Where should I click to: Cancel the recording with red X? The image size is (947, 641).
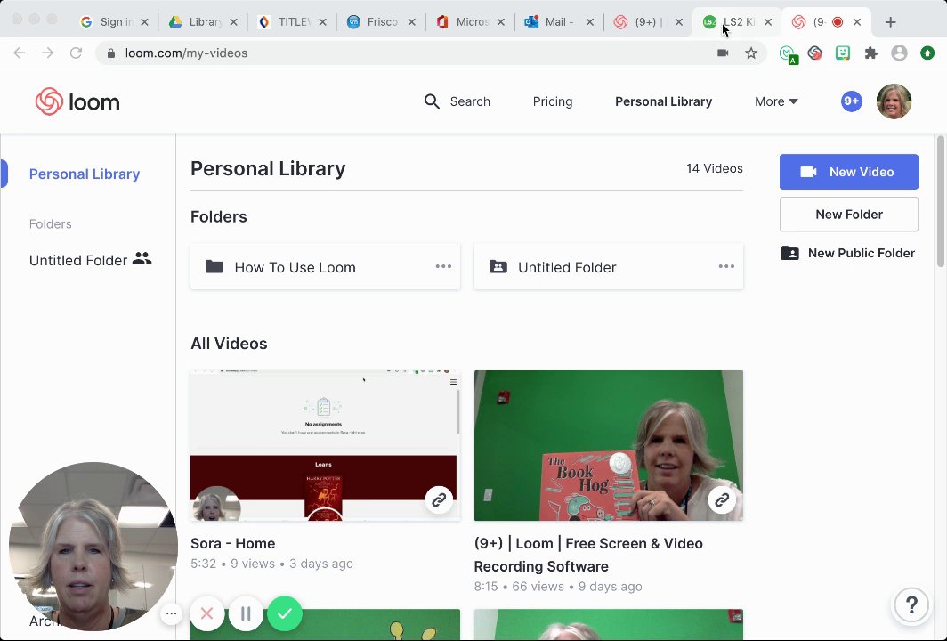point(206,613)
